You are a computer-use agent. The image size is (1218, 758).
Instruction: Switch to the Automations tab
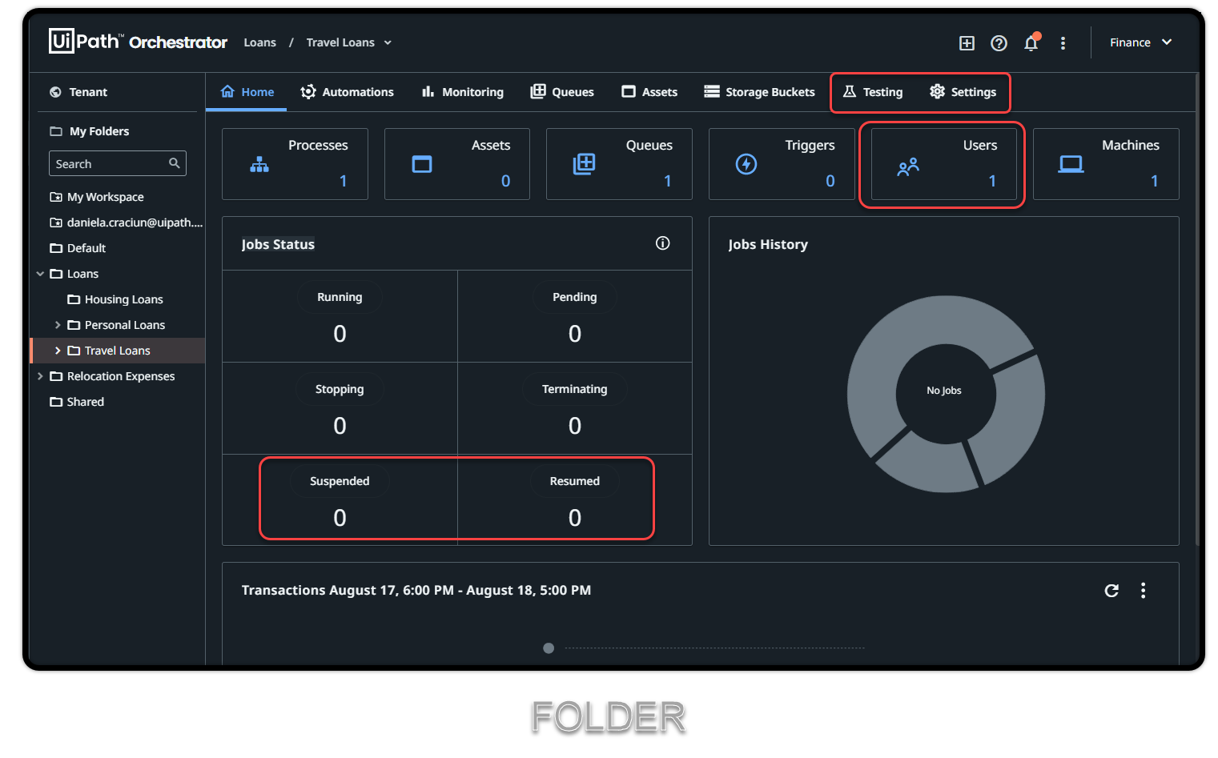coord(347,92)
